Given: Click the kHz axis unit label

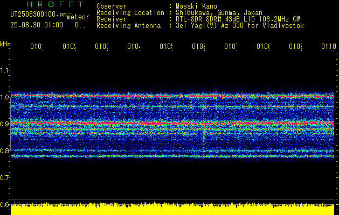Looking at the screenshot, I should pyautogui.click(x=5, y=44).
